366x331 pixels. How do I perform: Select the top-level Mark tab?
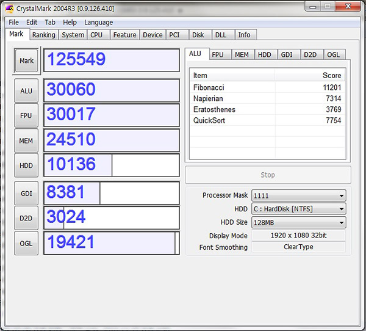coord(16,34)
